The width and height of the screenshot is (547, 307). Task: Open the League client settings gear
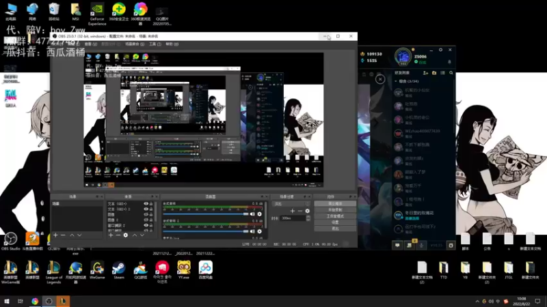[440, 50]
